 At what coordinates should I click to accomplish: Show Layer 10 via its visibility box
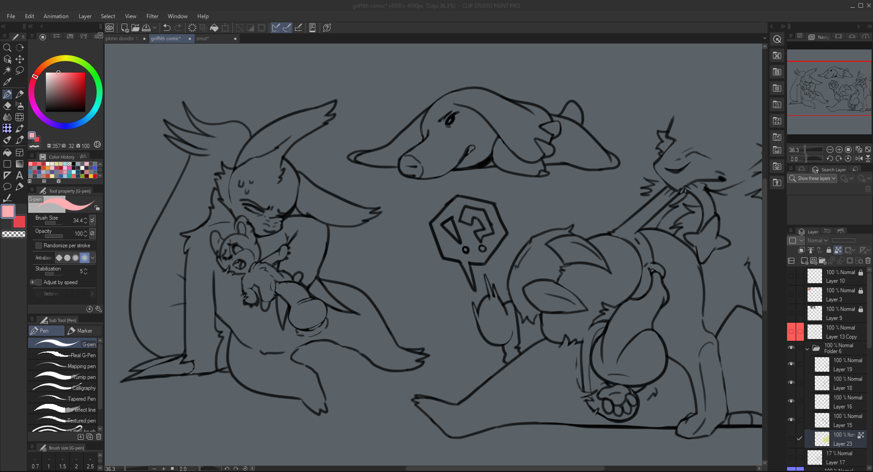(x=791, y=276)
